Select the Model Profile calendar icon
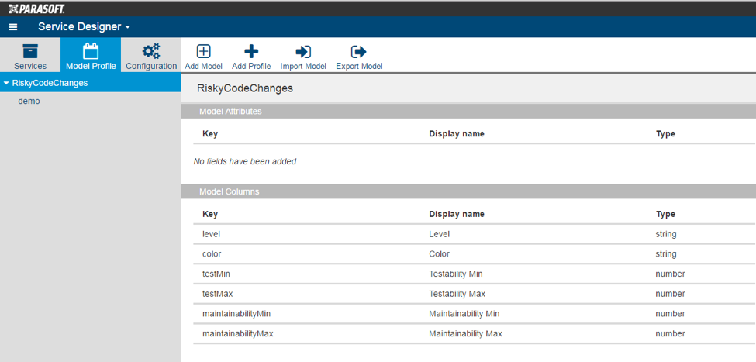756x362 pixels. coord(91,51)
